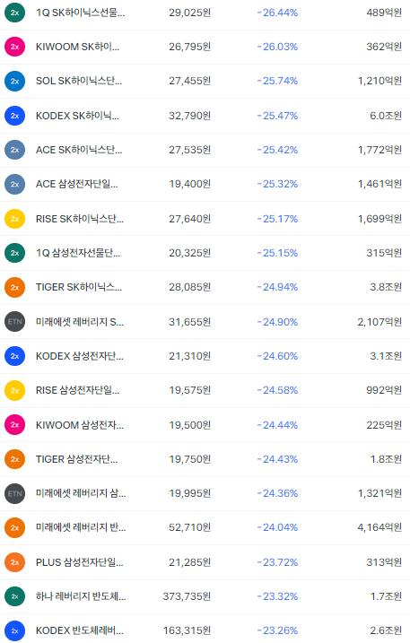Image resolution: width=410 pixels, height=643 pixels.
Task: Open the yellow 2x icon for RISE SK하이닉스단
Action: (14, 219)
